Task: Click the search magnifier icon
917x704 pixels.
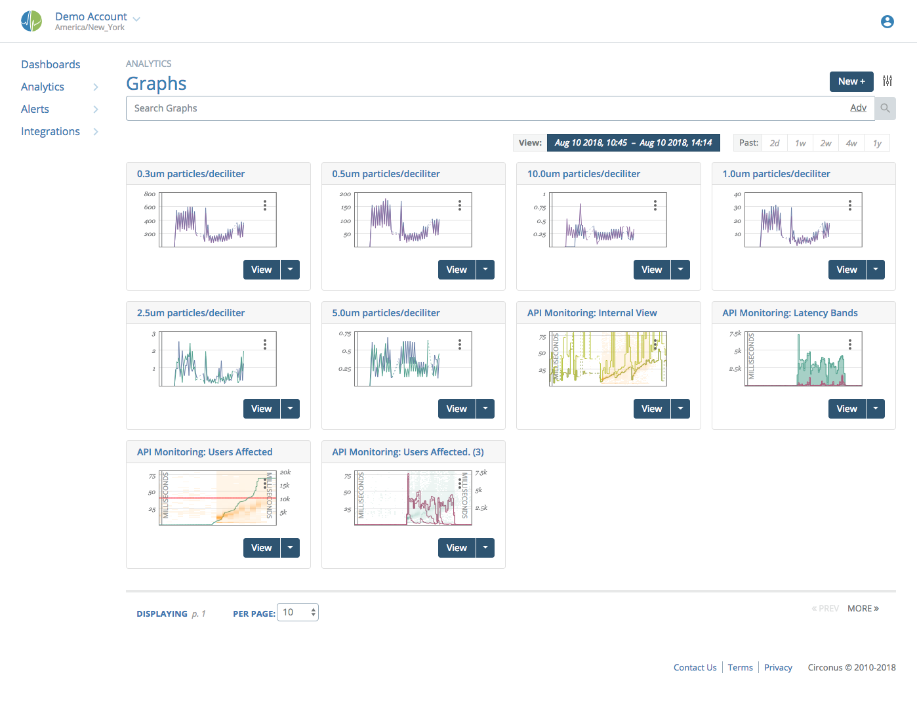Action: (885, 108)
